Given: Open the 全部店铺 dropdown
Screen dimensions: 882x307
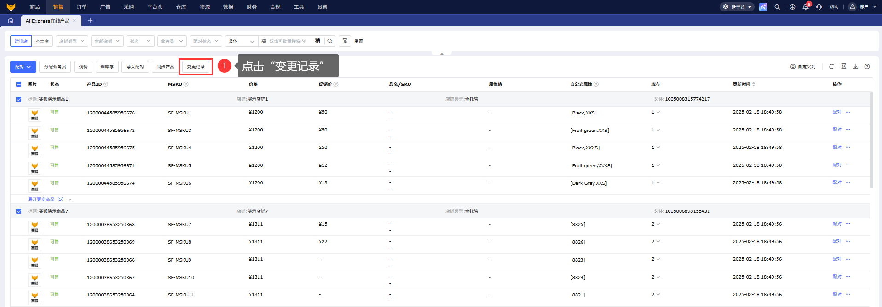Looking at the screenshot, I should pyautogui.click(x=107, y=41).
